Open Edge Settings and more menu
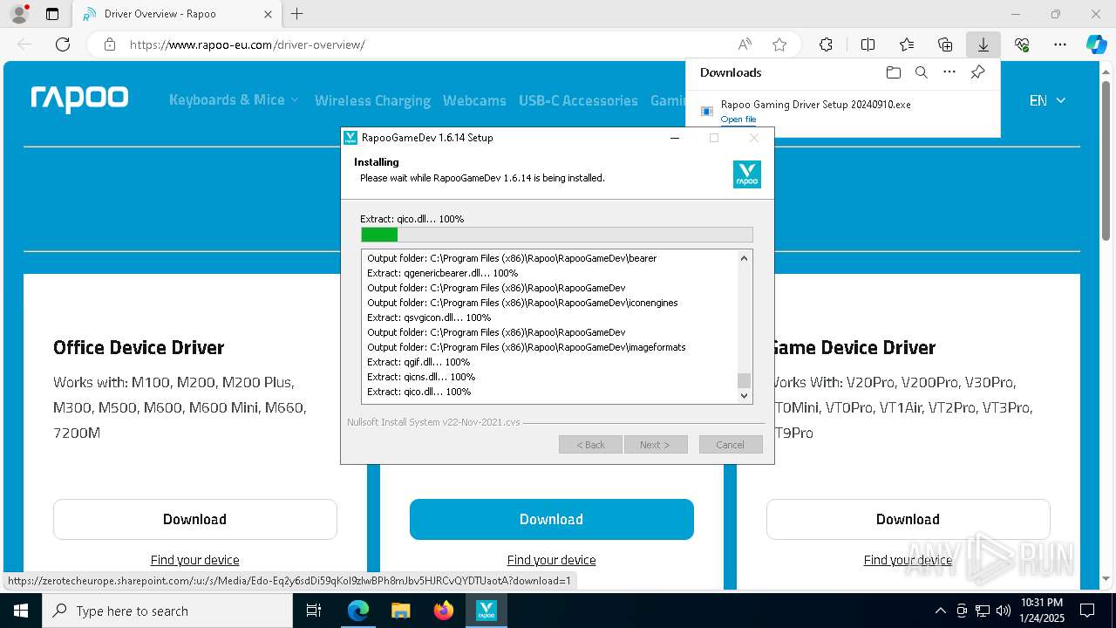The image size is (1116, 628). [x=1060, y=44]
